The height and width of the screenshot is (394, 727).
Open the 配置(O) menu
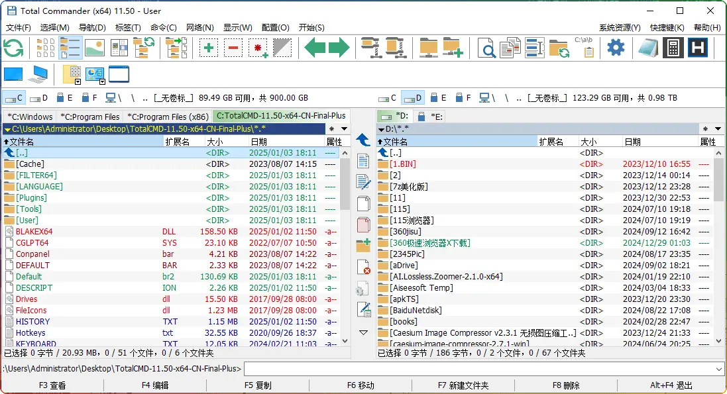point(275,28)
